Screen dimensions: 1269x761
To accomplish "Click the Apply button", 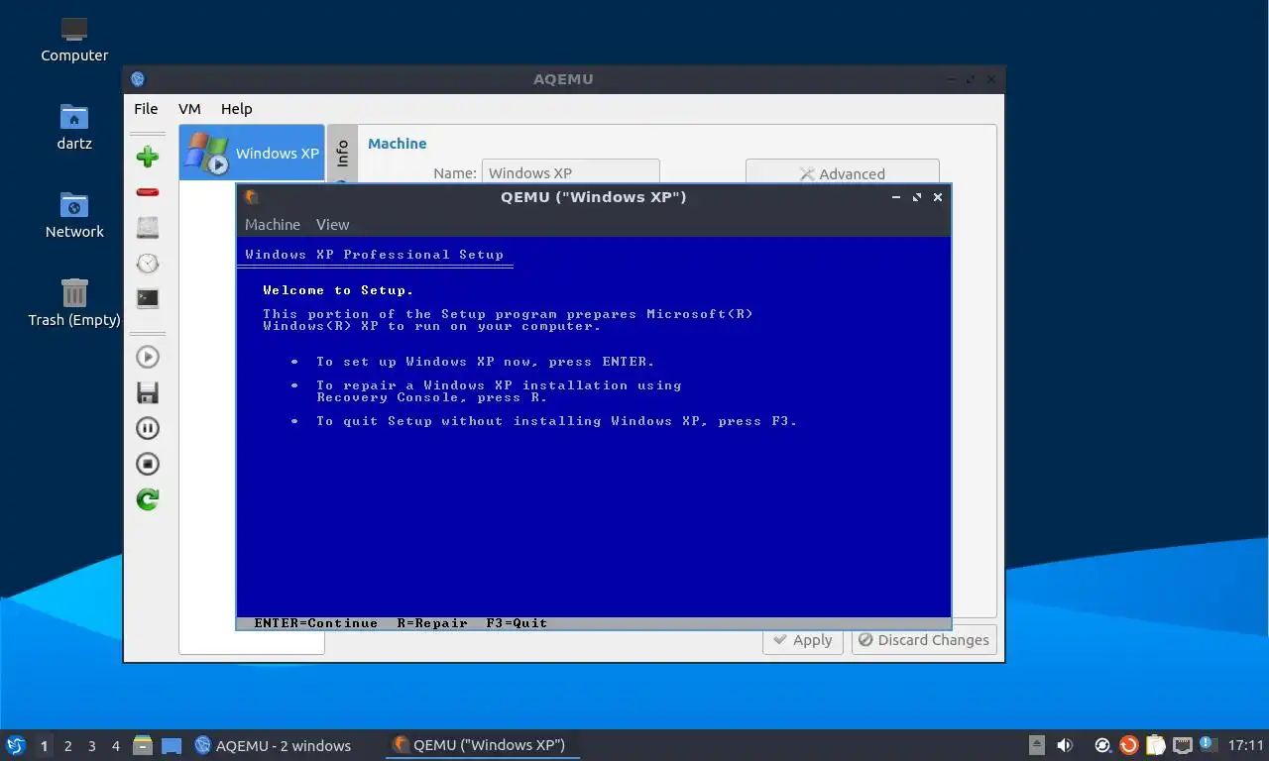I will tap(803, 640).
